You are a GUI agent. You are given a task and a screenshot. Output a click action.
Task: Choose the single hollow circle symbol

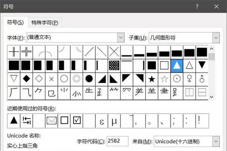pos(64,79)
